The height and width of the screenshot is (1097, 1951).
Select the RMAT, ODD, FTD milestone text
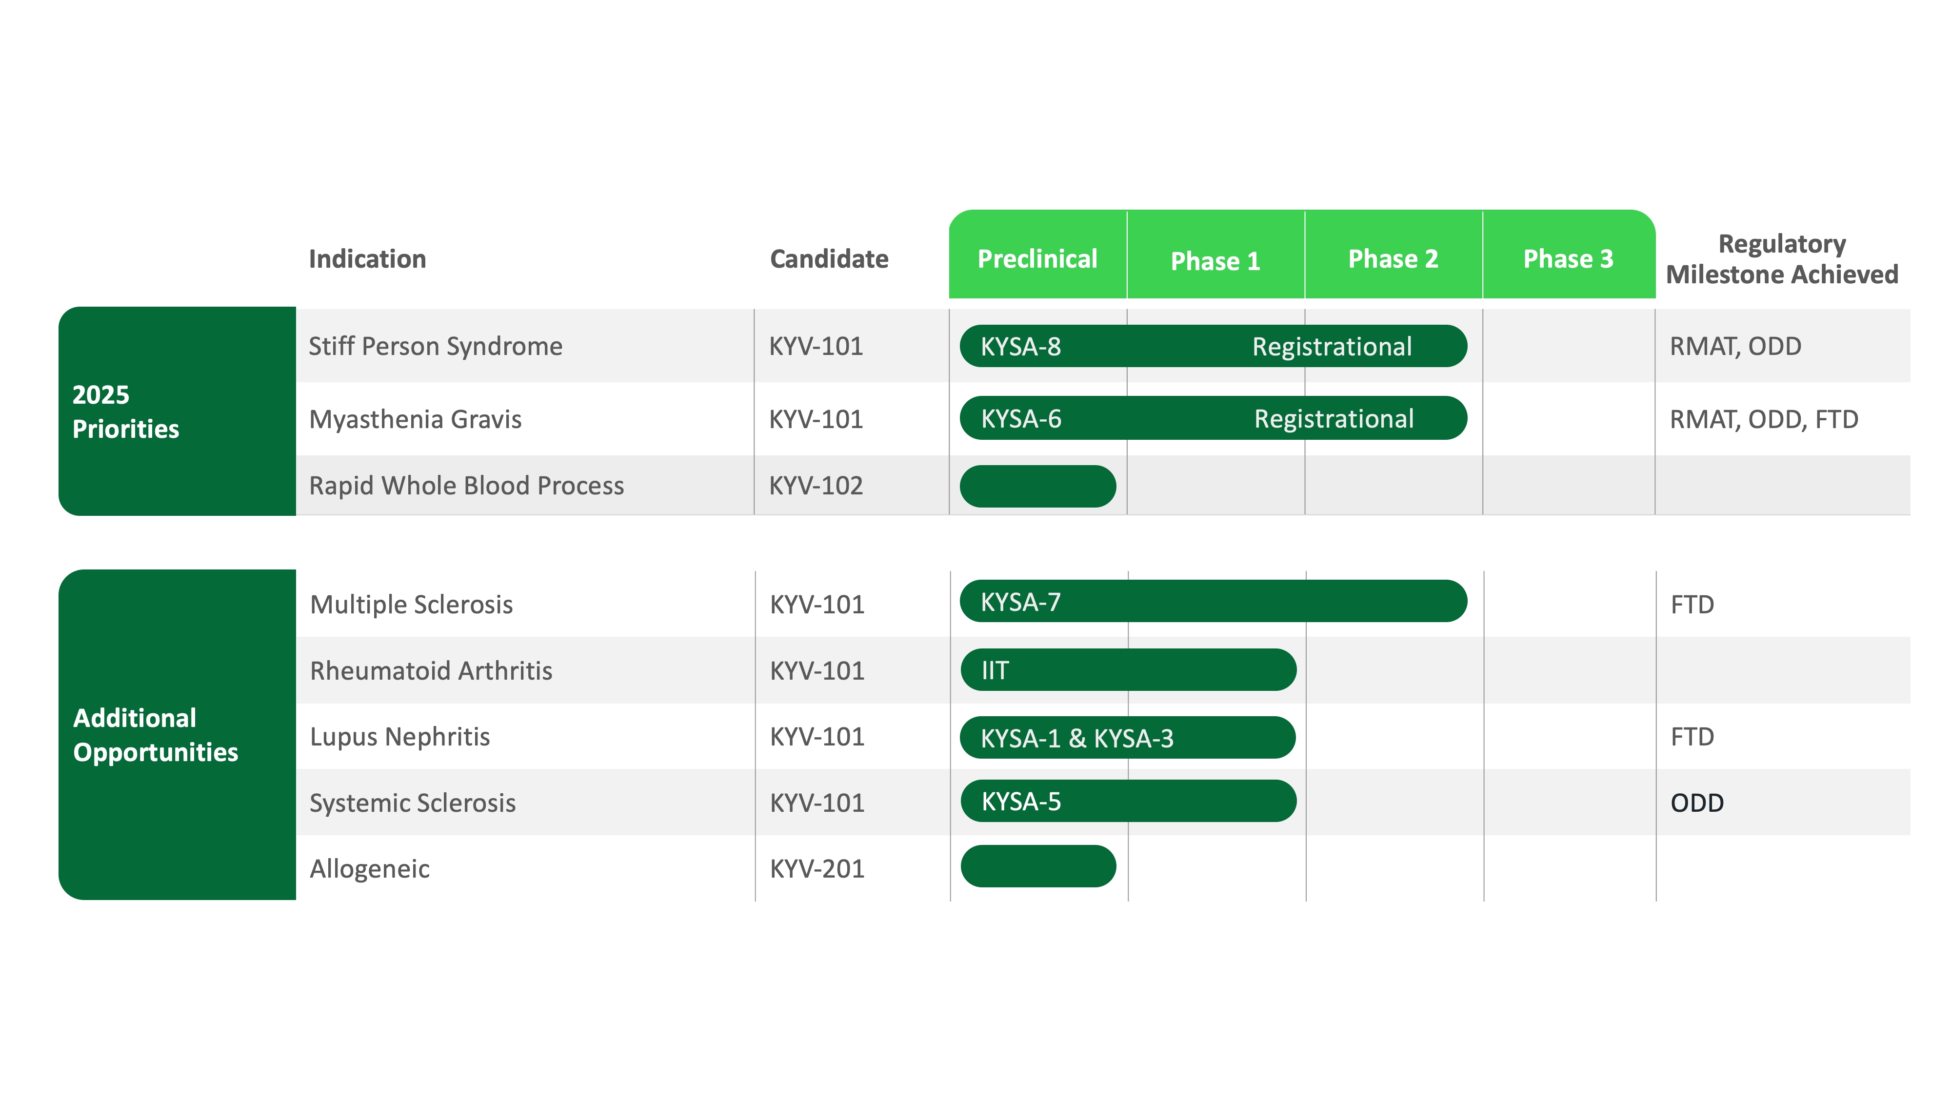1763,419
